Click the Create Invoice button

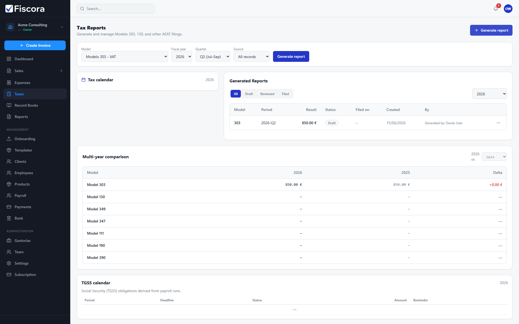[35, 45]
